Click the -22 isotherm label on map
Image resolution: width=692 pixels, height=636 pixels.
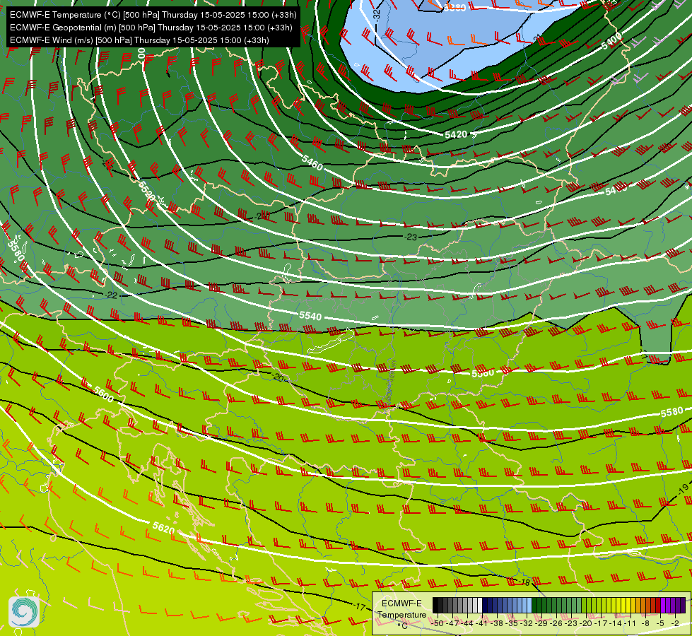[x=111, y=295]
